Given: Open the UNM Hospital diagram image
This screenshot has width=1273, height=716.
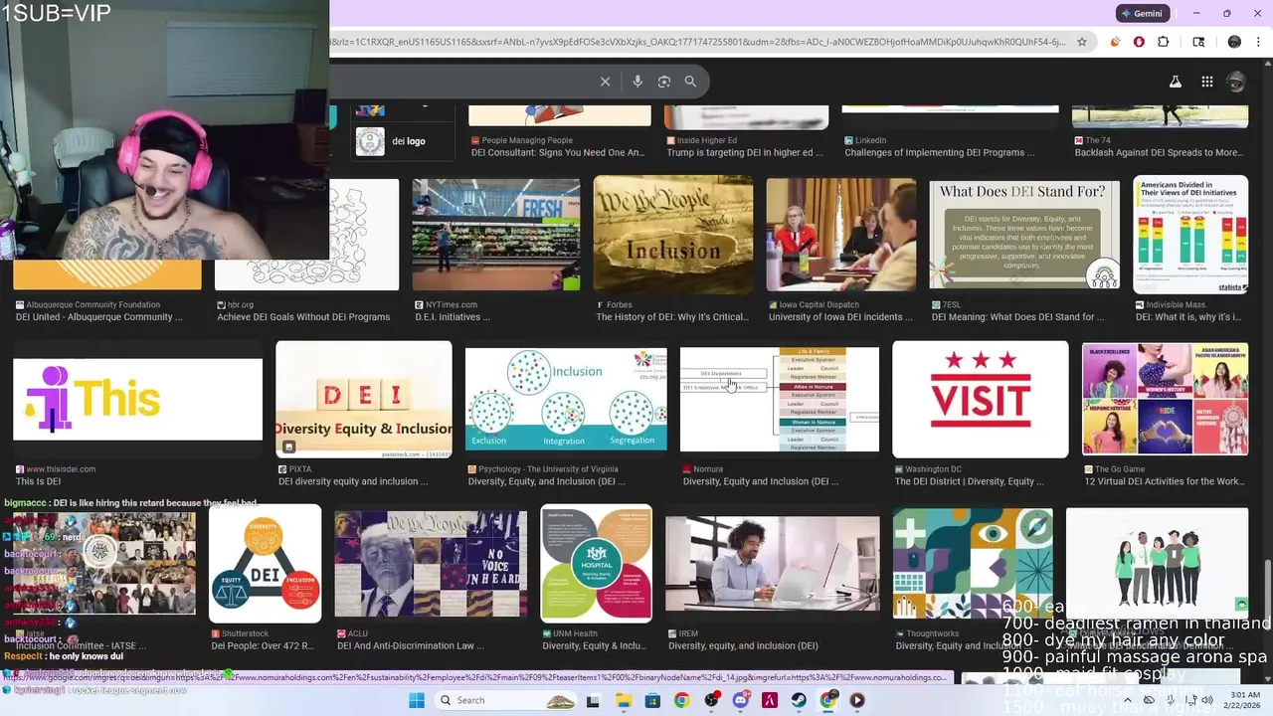Looking at the screenshot, I should pyautogui.click(x=596, y=564).
